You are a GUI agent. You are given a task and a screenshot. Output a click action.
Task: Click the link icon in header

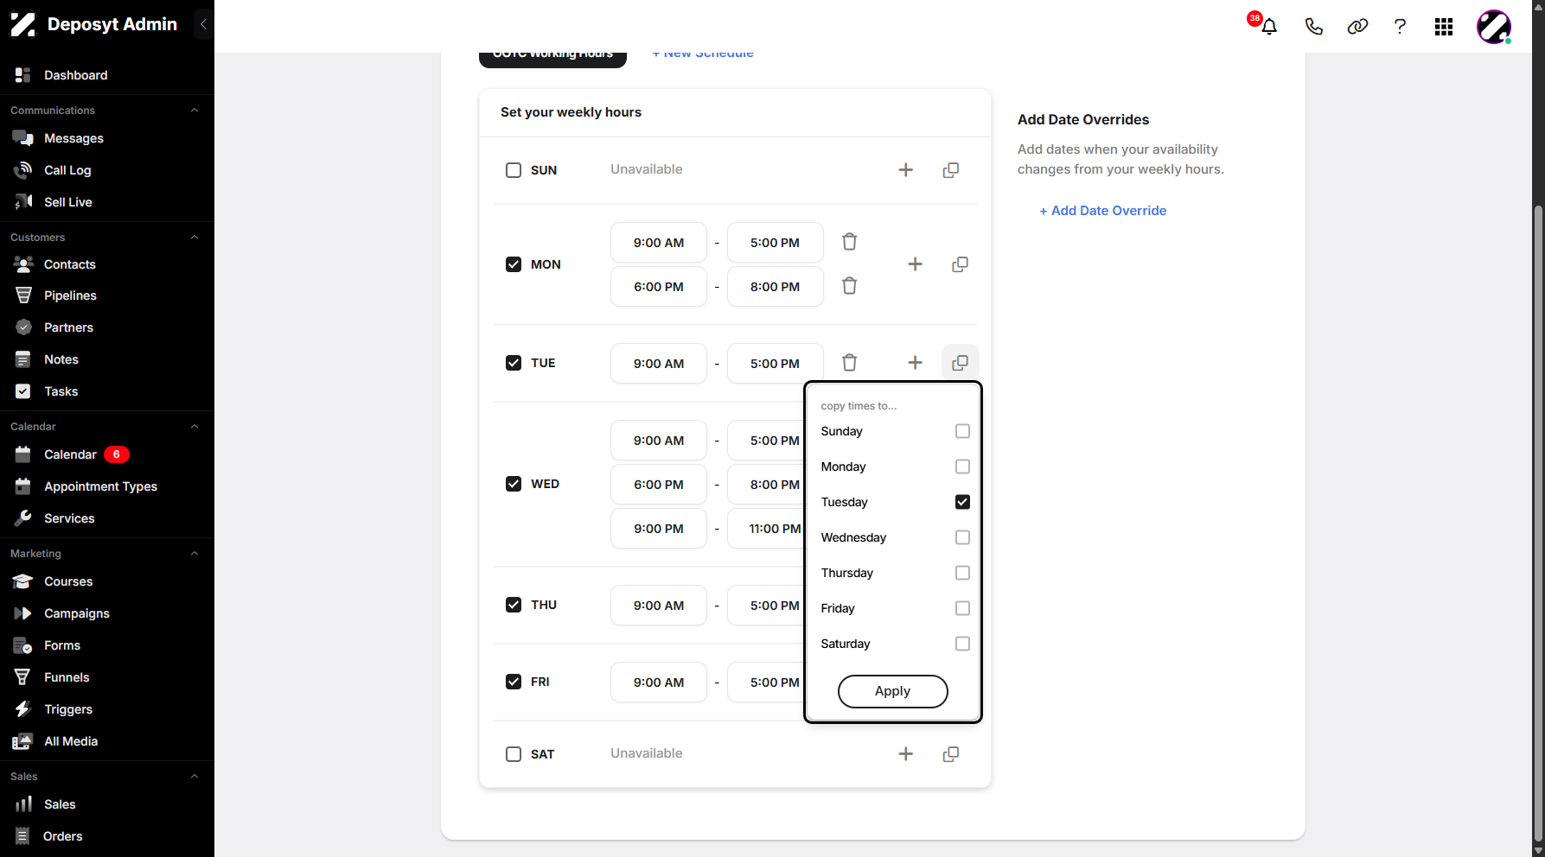click(x=1357, y=27)
